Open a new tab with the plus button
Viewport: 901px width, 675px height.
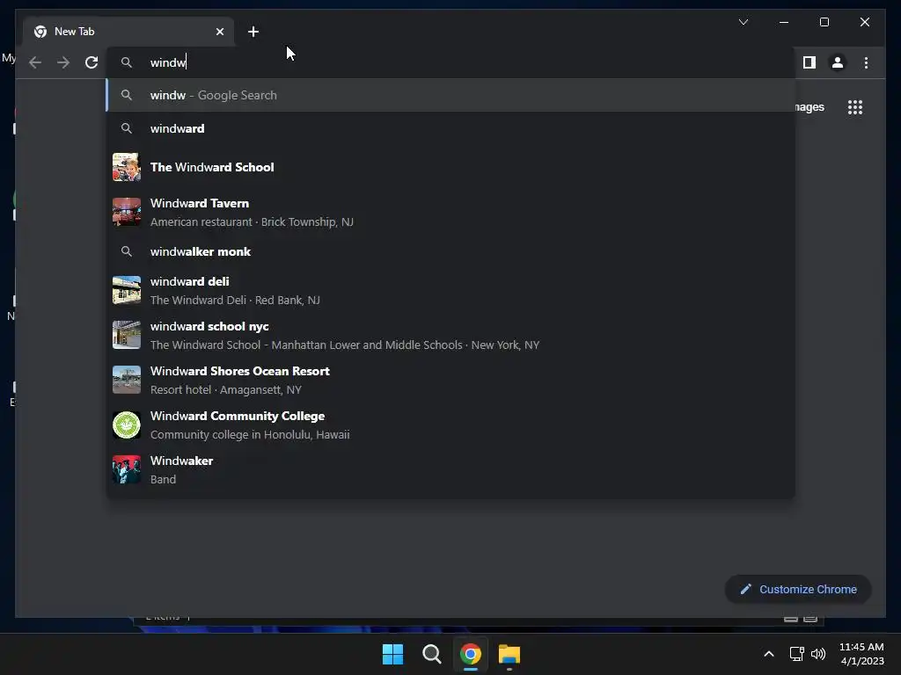(253, 32)
